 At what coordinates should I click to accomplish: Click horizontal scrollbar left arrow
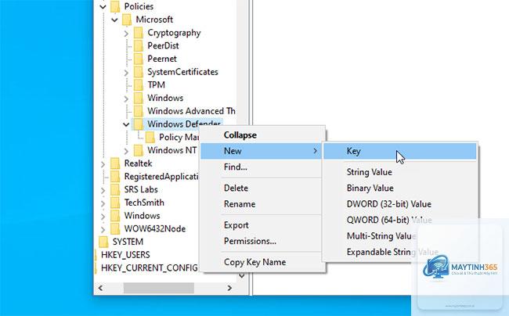pyautogui.click(x=101, y=288)
